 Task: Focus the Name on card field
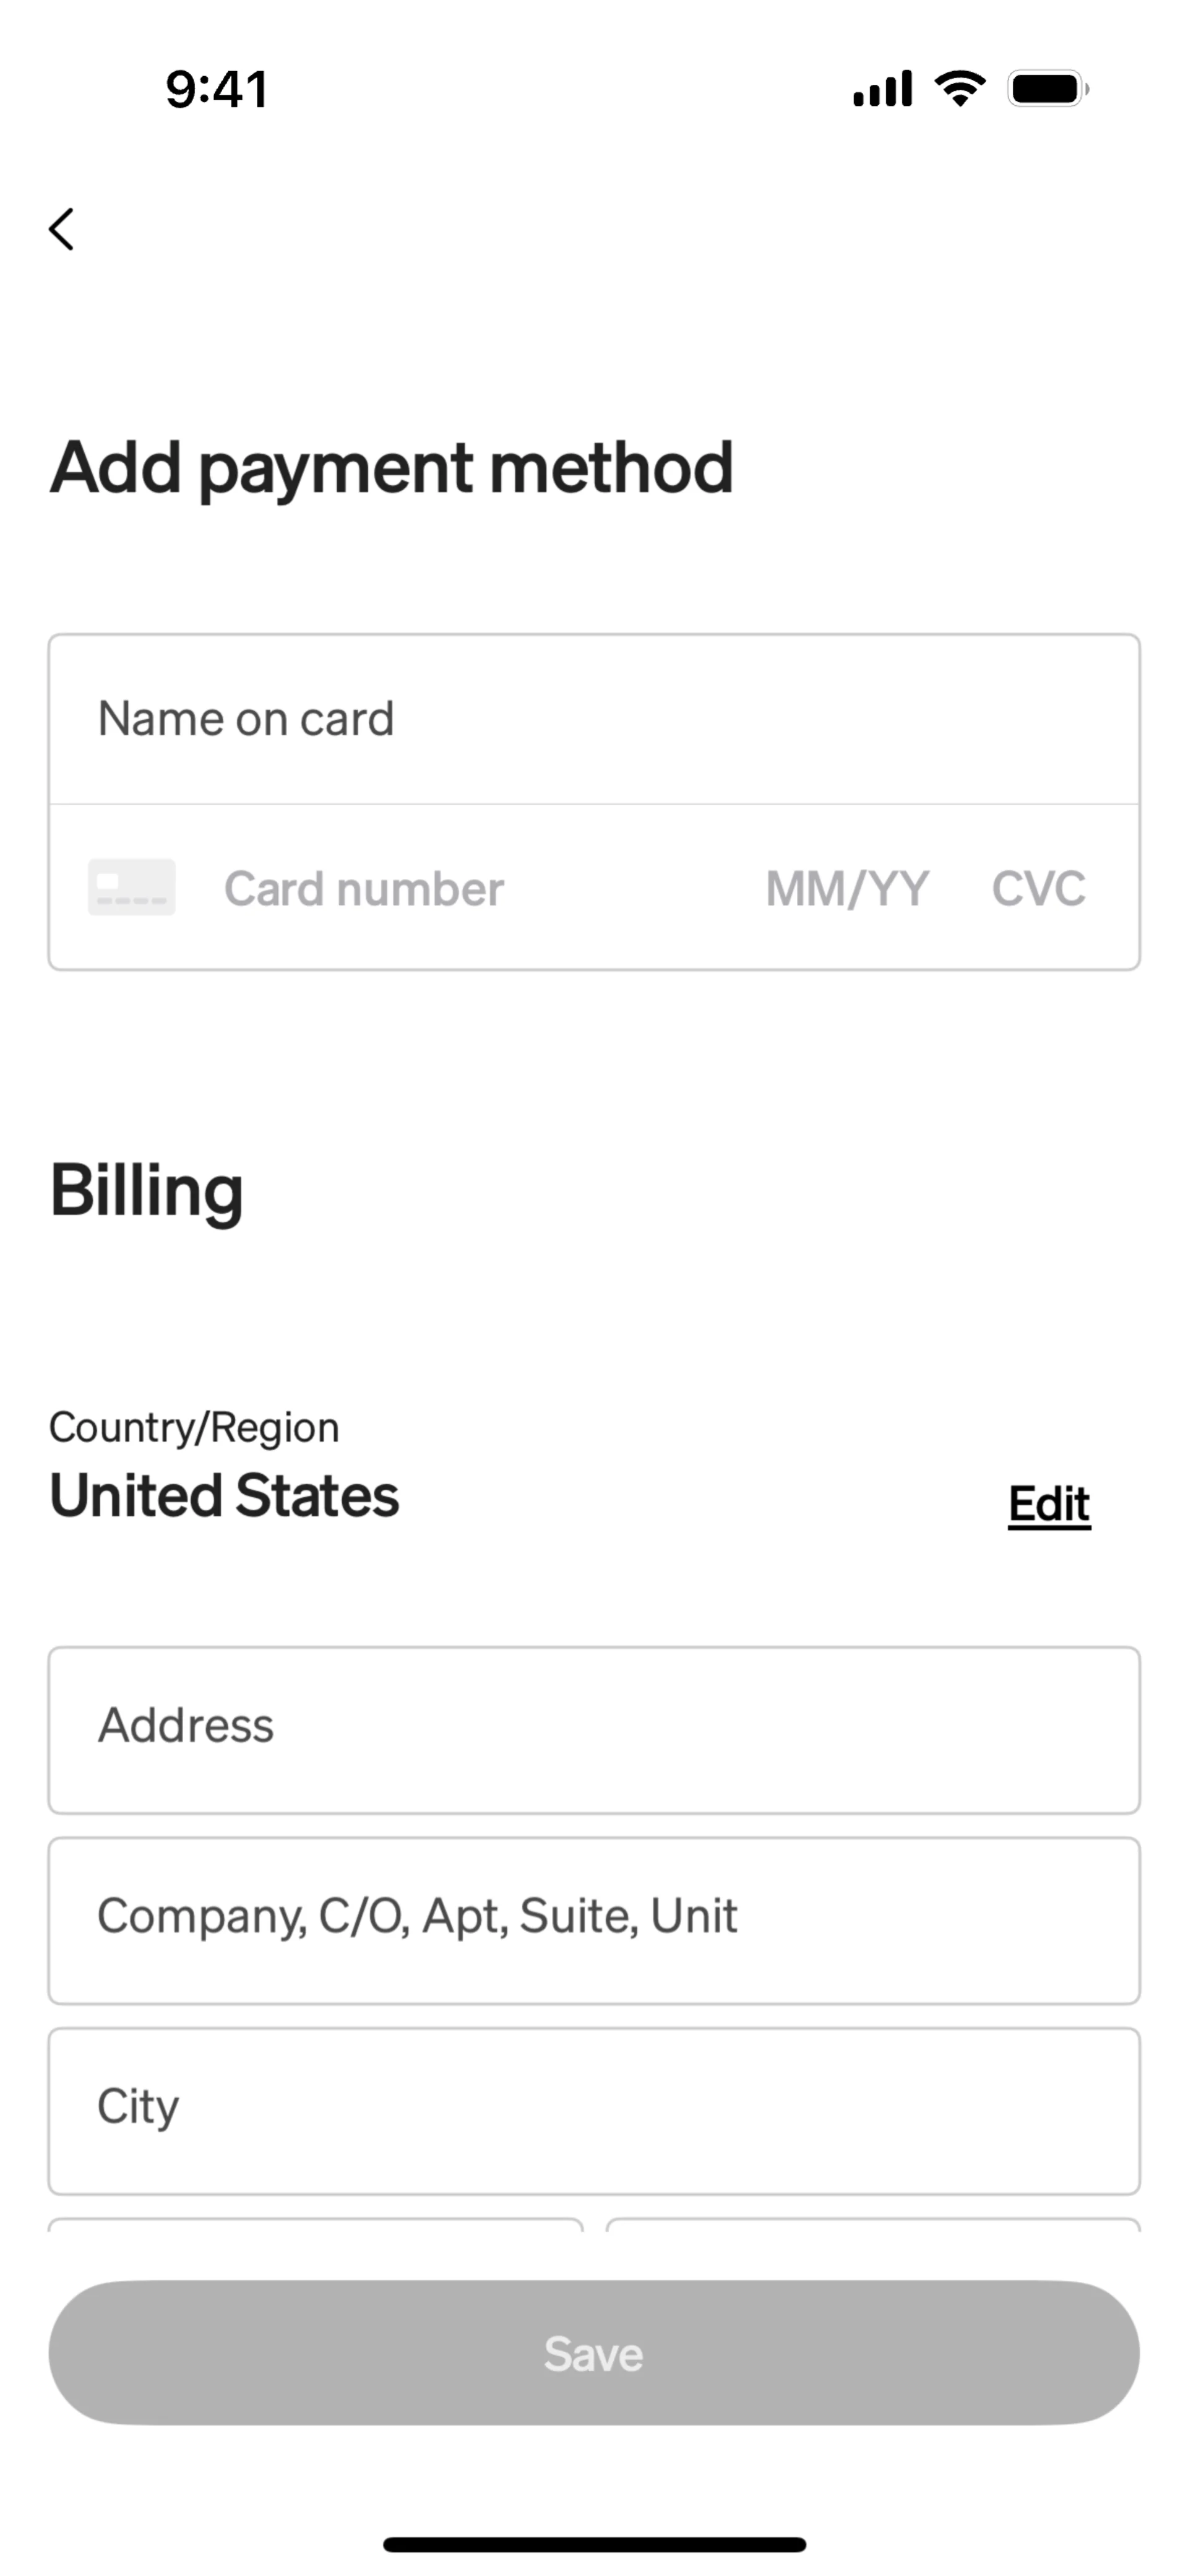594,719
